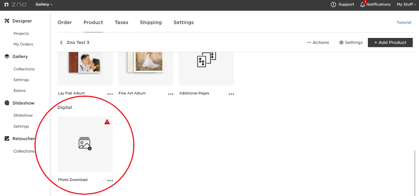The image size is (419, 196).
Task: Open My Orders in sidebar
Action: [x=23, y=44]
